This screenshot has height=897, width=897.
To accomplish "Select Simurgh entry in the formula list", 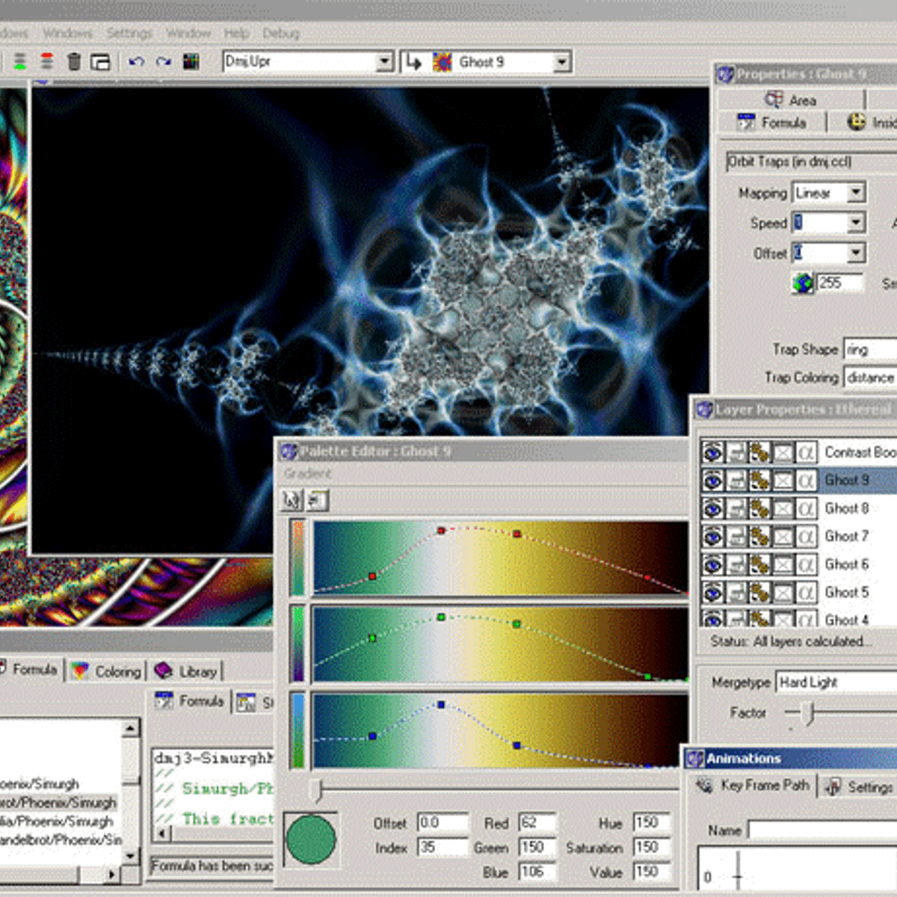I will click(x=60, y=802).
